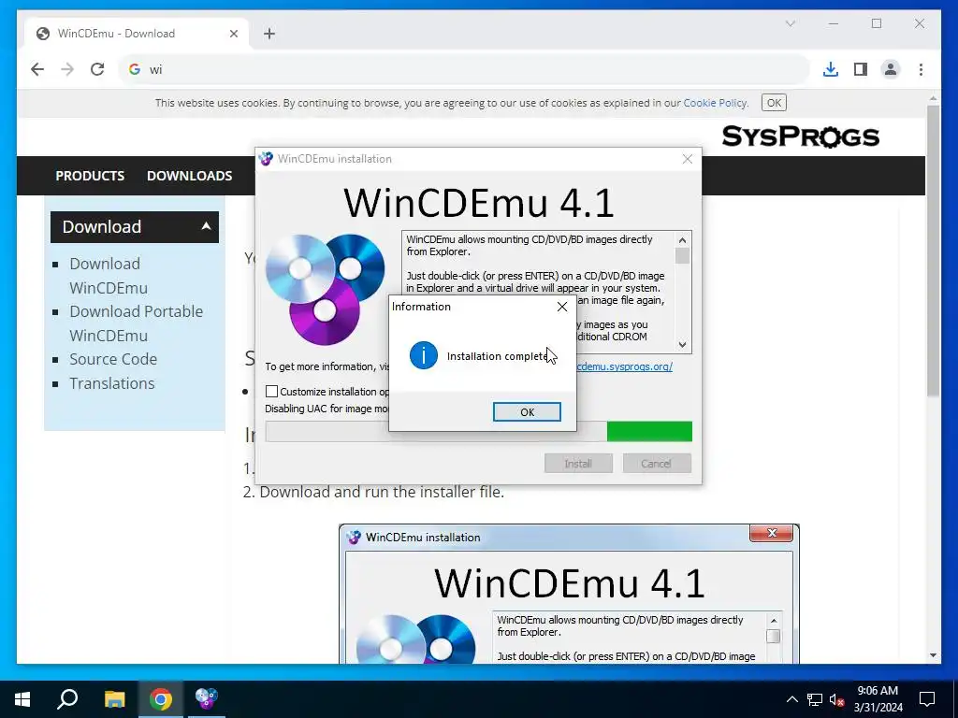This screenshot has width=958, height=718.
Task: Select the WinCDEmu - Download tab
Action: pyautogui.click(x=137, y=34)
